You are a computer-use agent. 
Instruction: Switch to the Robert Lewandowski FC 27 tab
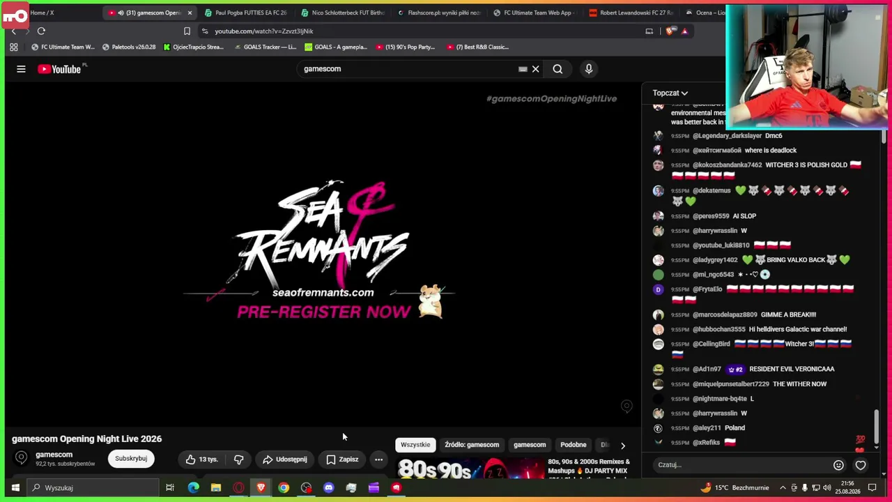[631, 13]
